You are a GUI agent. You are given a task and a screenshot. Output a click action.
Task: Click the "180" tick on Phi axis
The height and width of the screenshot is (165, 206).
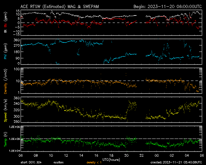17,52
